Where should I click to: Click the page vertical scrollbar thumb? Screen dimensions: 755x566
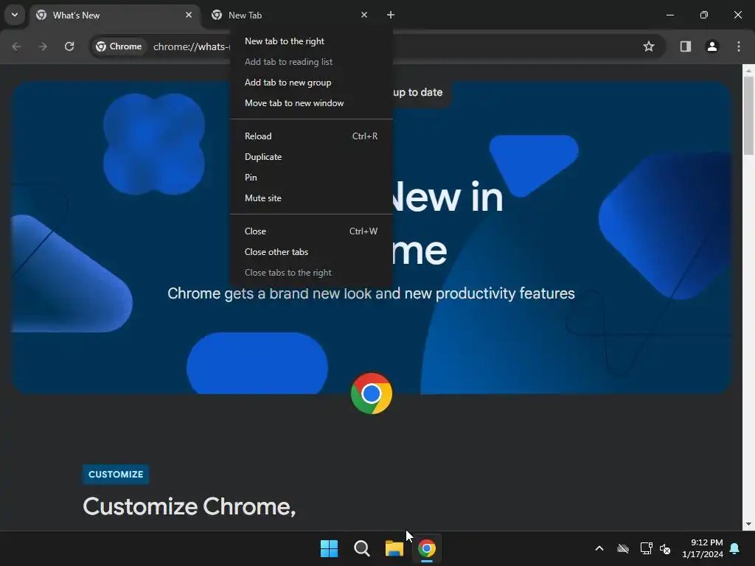point(748,116)
